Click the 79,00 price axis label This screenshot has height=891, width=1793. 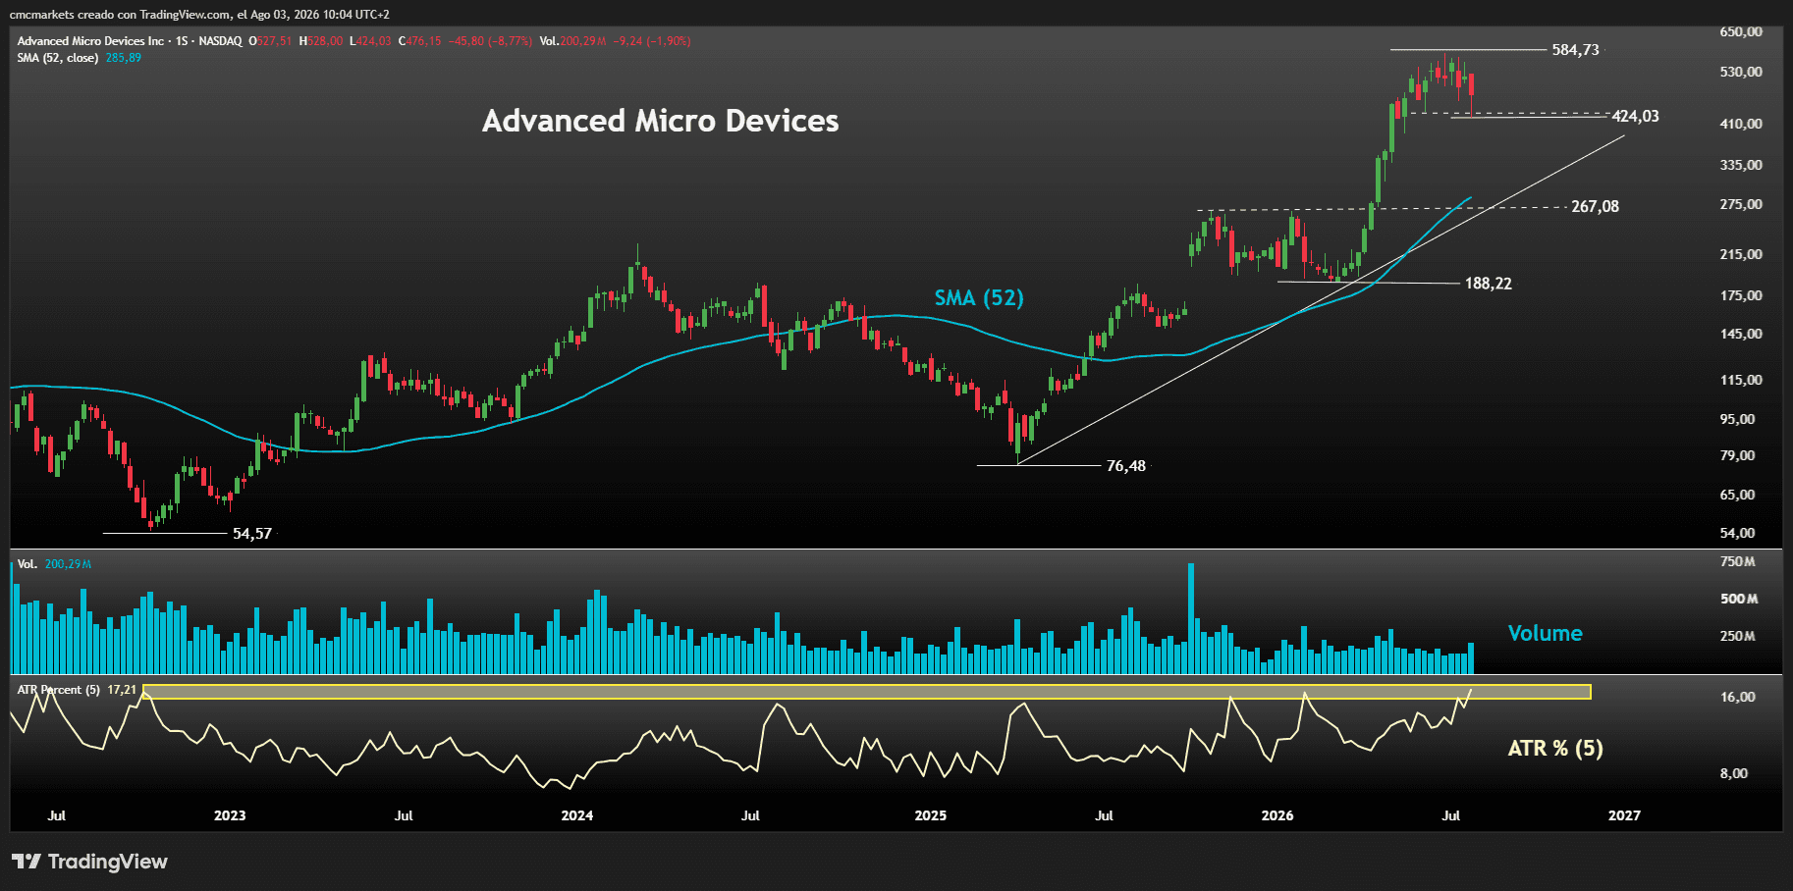point(1737,456)
